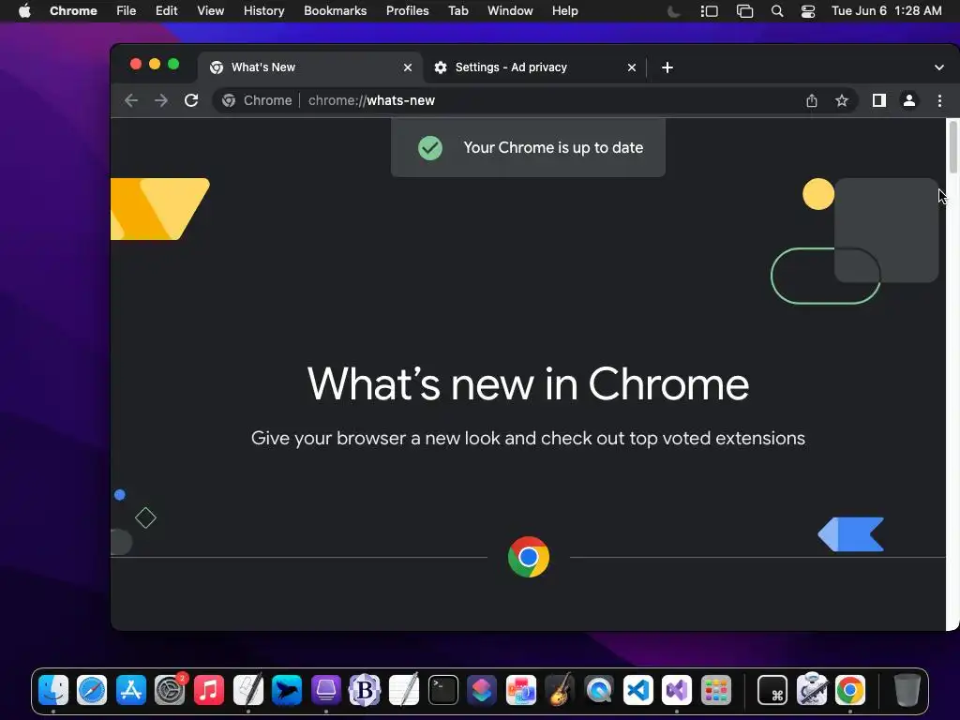Reload the What's New page

[191, 100]
